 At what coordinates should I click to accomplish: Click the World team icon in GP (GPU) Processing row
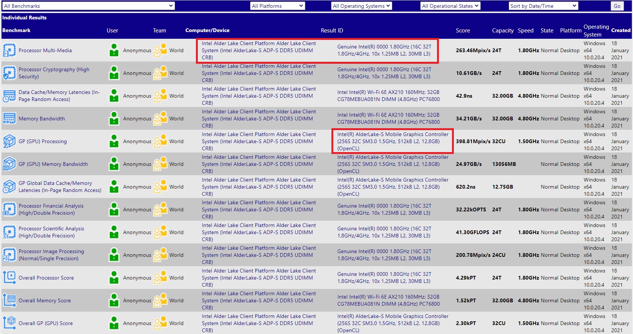click(x=160, y=141)
